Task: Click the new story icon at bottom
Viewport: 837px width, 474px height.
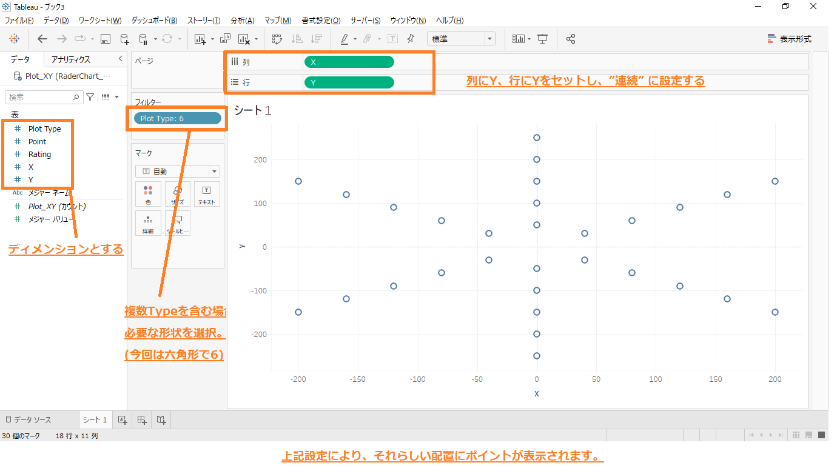Action: point(161,419)
